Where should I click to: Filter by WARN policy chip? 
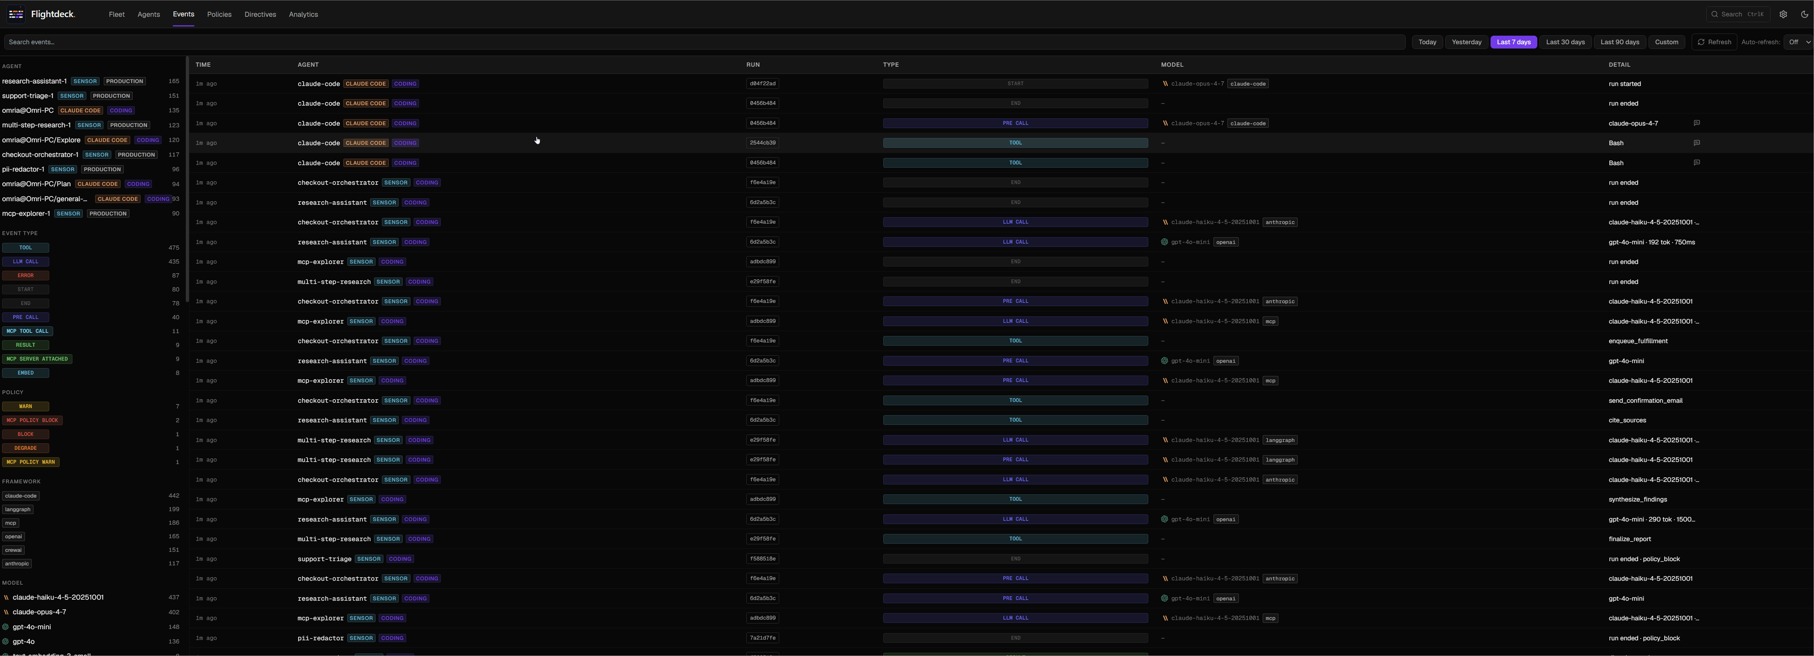(x=25, y=407)
